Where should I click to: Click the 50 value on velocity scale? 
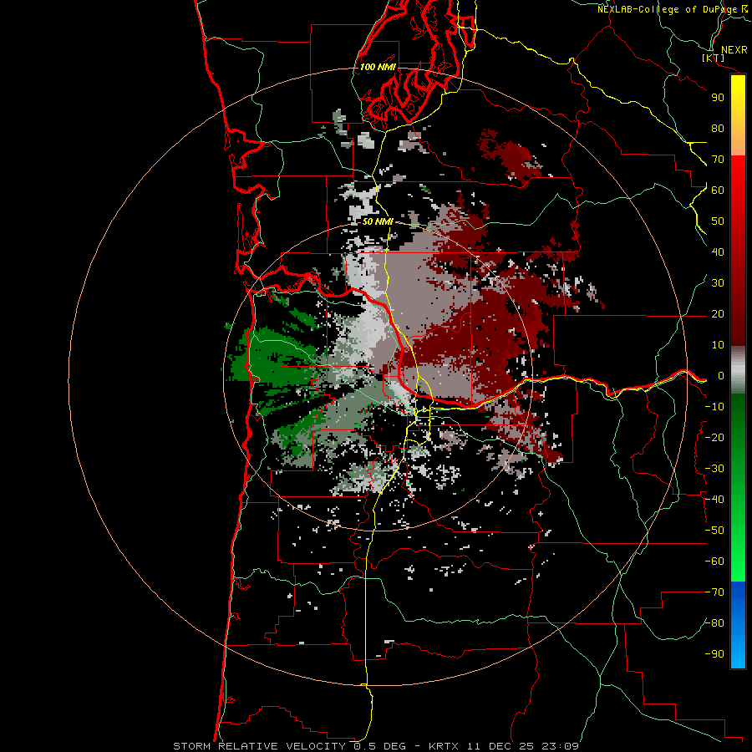pyautogui.click(x=718, y=221)
